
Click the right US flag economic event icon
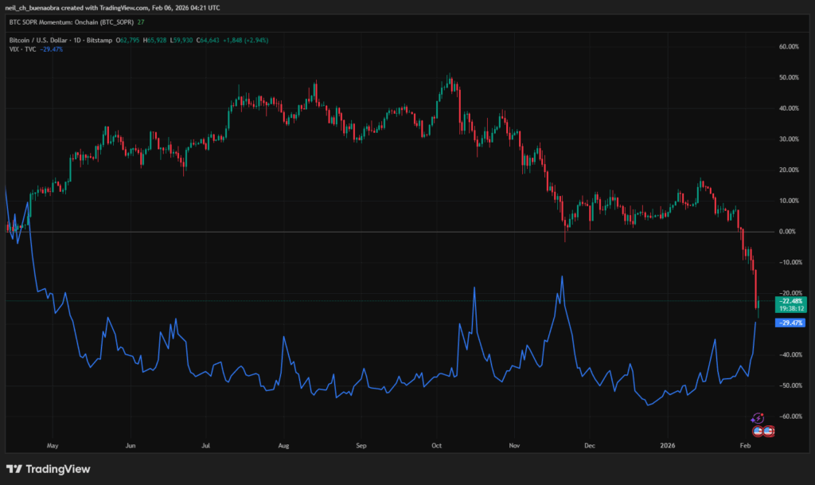(769, 431)
